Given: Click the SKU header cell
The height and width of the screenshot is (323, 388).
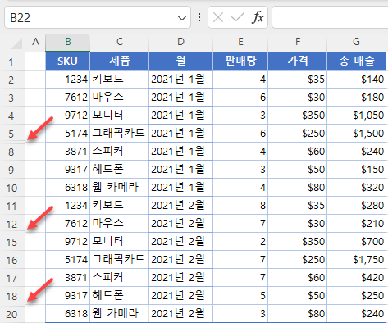Looking at the screenshot, I should [x=68, y=61].
